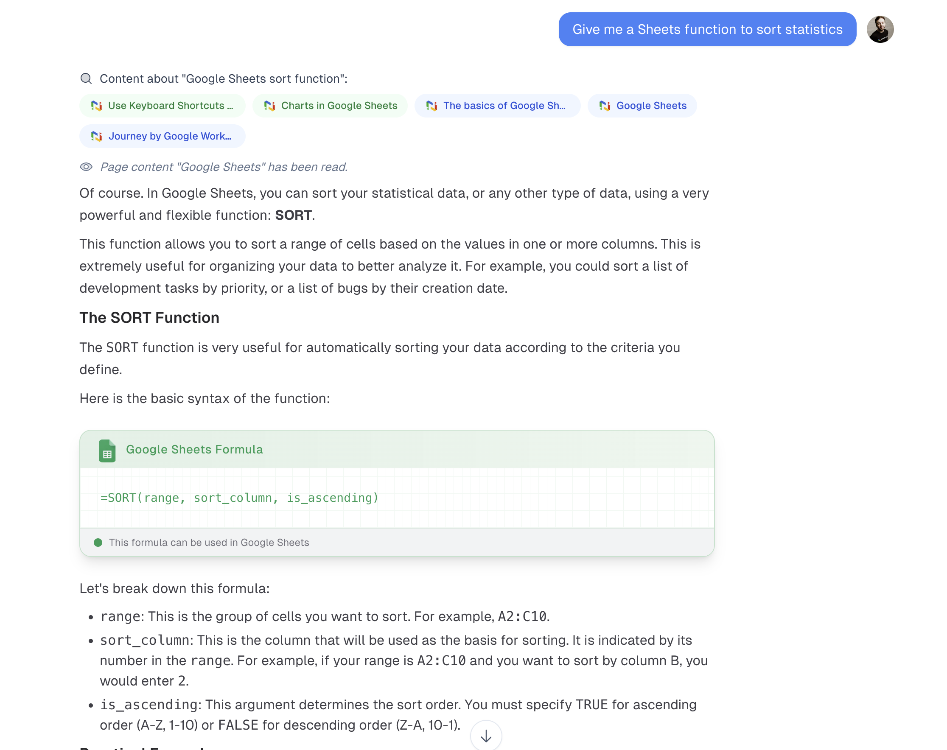Image resolution: width=947 pixels, height=750 pixels.
Task: Click the Workspace logo on 'The basics of Google Sh...' chip
Action: (433, 105)
